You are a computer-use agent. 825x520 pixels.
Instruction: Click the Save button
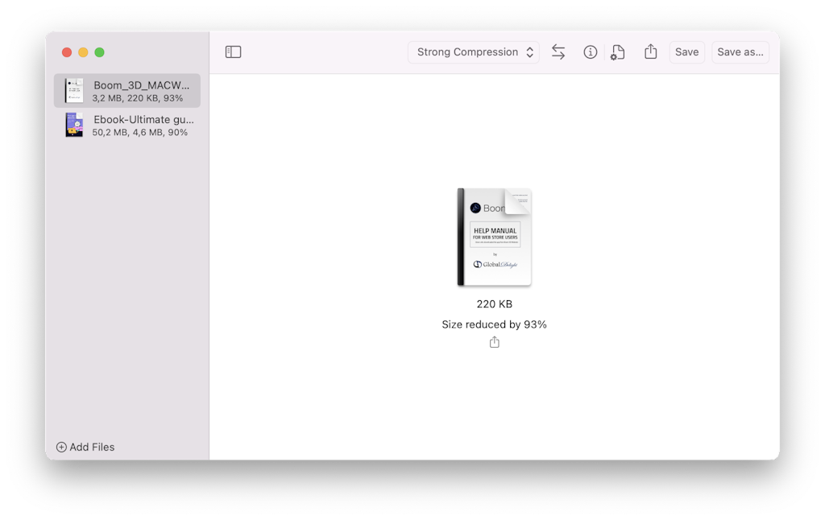(x=686, y=52)
